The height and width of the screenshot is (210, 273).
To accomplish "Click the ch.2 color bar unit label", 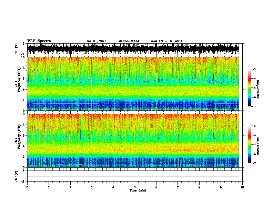I will click(x=258, y=146).
